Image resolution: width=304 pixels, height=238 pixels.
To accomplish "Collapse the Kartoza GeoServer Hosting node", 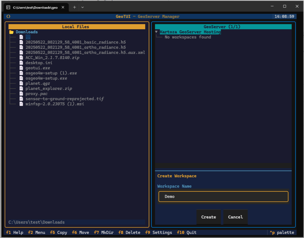I will (156, 32).
